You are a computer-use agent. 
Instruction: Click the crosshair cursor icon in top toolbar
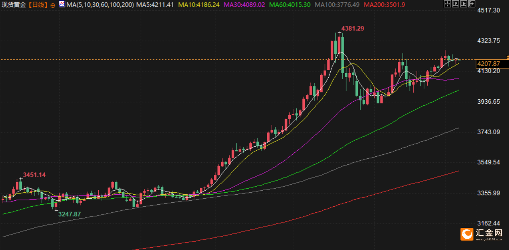448,4
